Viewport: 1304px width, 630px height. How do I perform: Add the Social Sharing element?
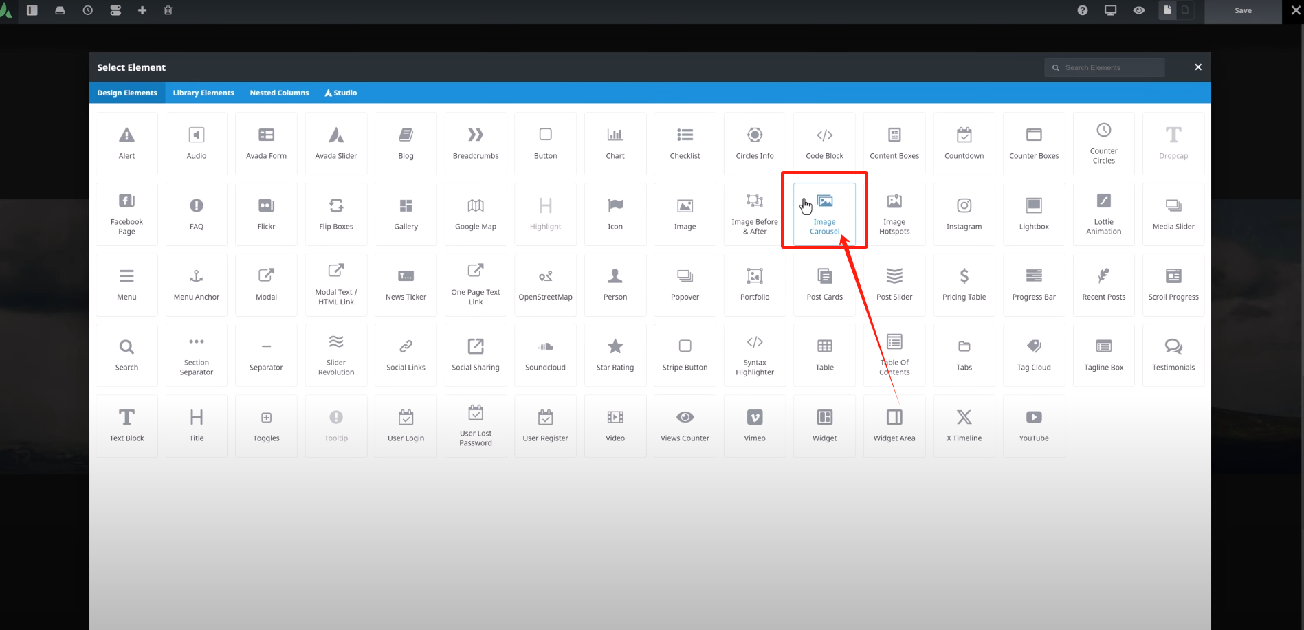coord(476,355)
